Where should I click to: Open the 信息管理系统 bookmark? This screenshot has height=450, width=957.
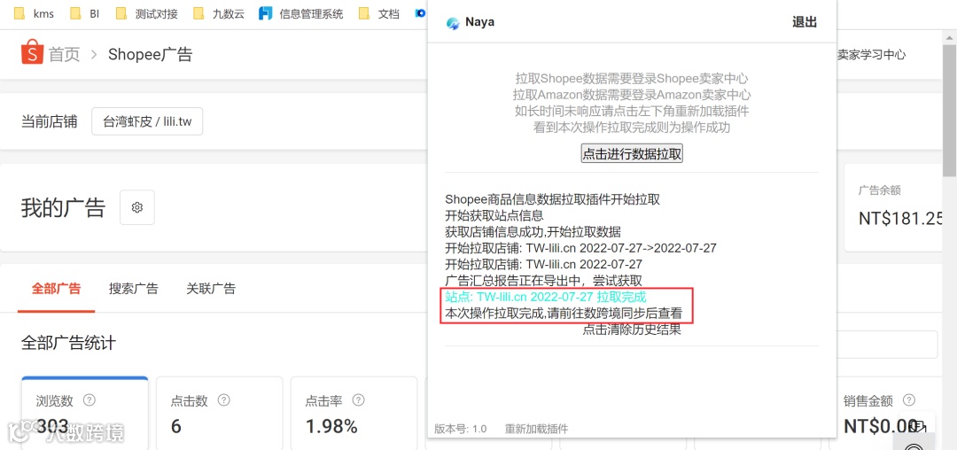tap(301, 13)
